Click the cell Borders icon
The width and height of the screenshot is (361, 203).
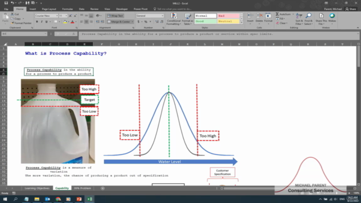pos(56,21)
